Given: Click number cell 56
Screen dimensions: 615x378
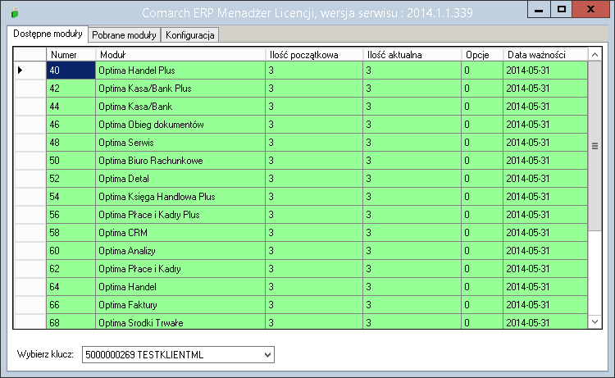Looking at the screenshot, I should click(71, 215).
